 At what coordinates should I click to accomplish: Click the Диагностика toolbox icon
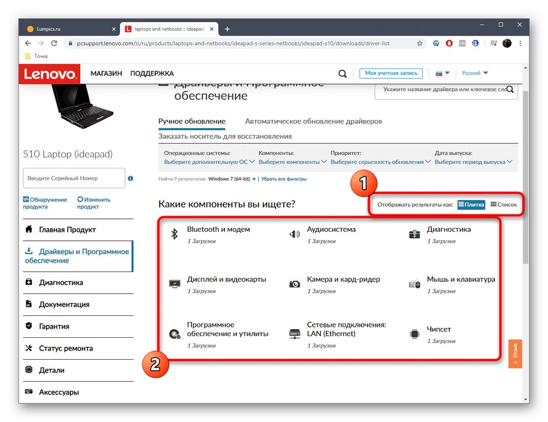click(x=415, y=234)
